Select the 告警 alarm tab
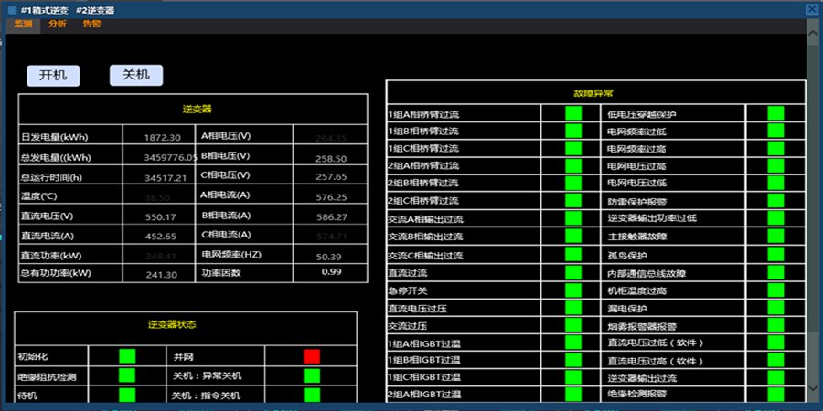 [x=92, y=24]
